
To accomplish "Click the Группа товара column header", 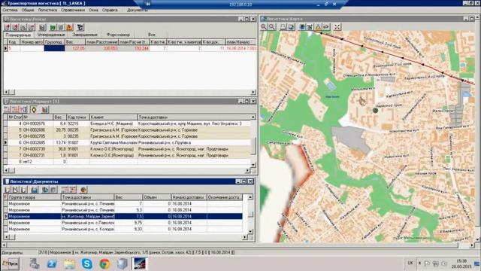I will [x=35, y=197].
